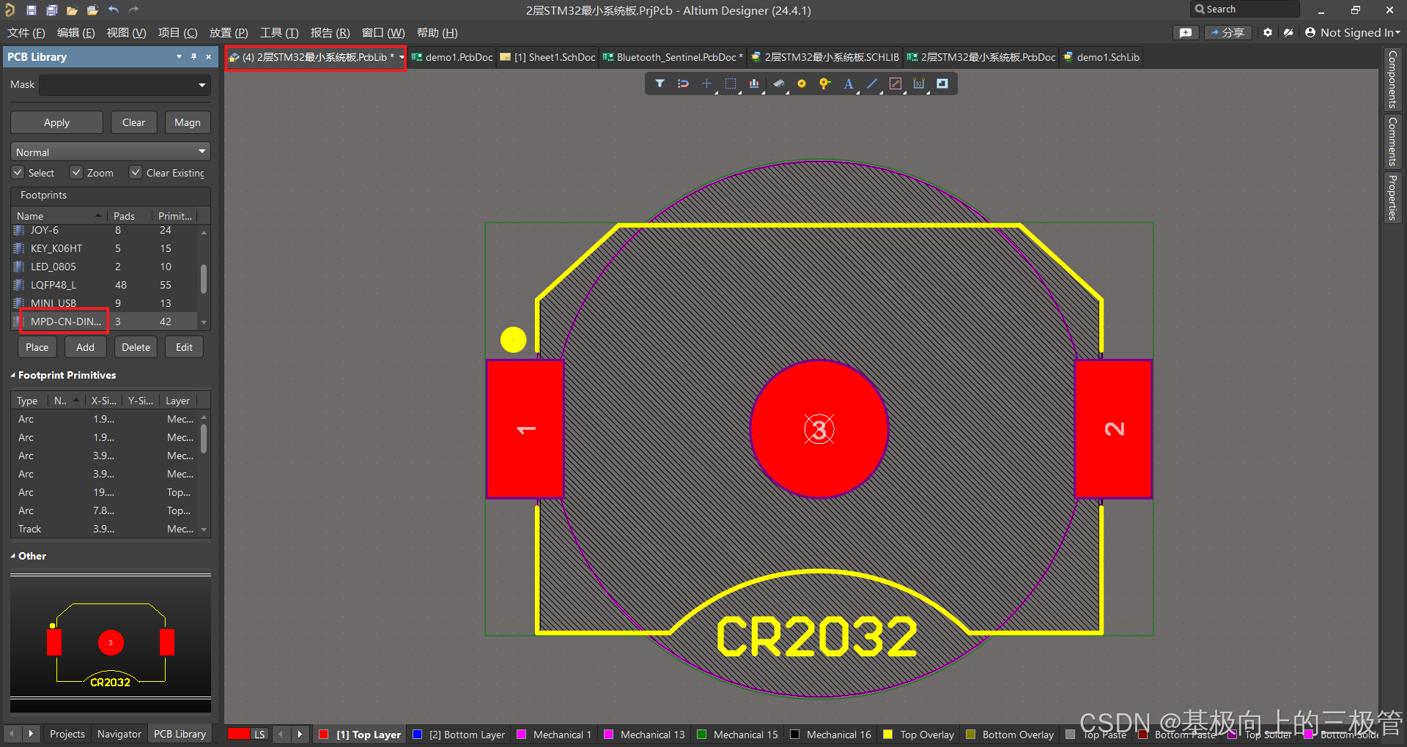Click the Save All documents icon
The image size is (1407, 747).
coord(51,10)
